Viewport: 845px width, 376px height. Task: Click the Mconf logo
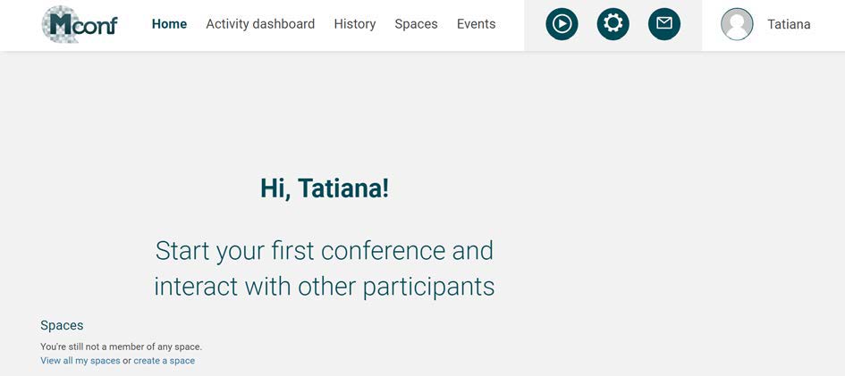tap(80, 24)
